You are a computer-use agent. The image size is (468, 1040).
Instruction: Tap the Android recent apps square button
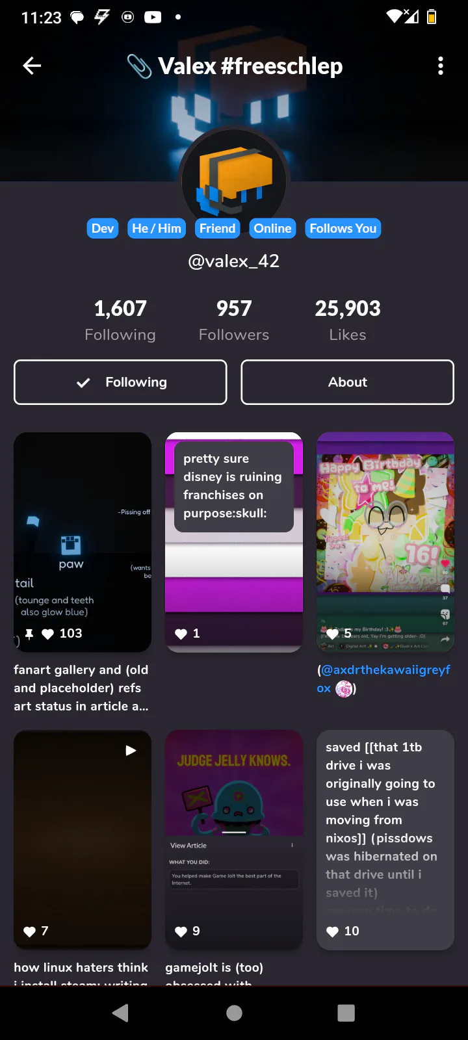[346, 1013]
